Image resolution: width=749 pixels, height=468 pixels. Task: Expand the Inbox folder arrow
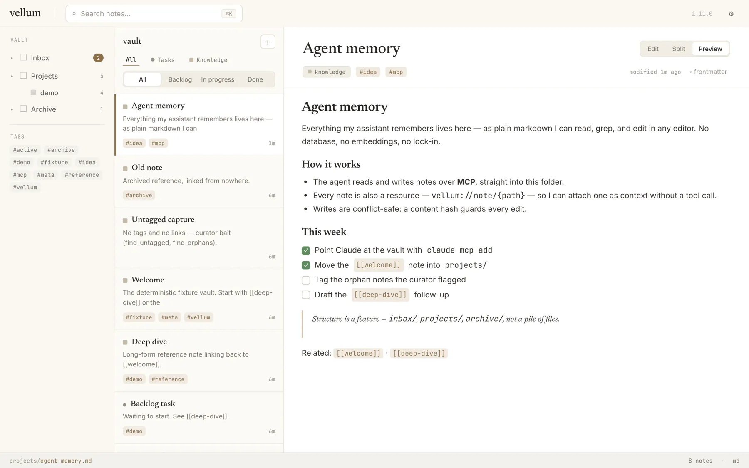pos(12,58)
